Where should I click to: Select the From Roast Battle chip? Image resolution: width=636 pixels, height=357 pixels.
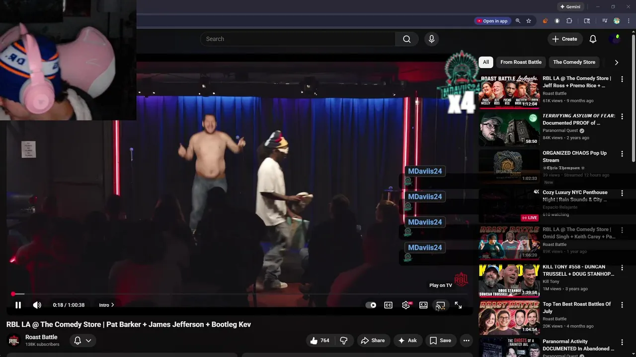click(521, 62)
